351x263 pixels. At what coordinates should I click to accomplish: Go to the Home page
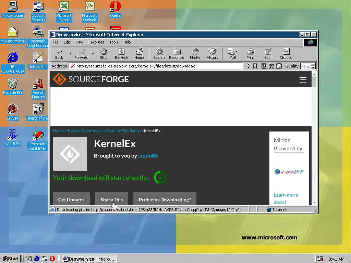139,54
